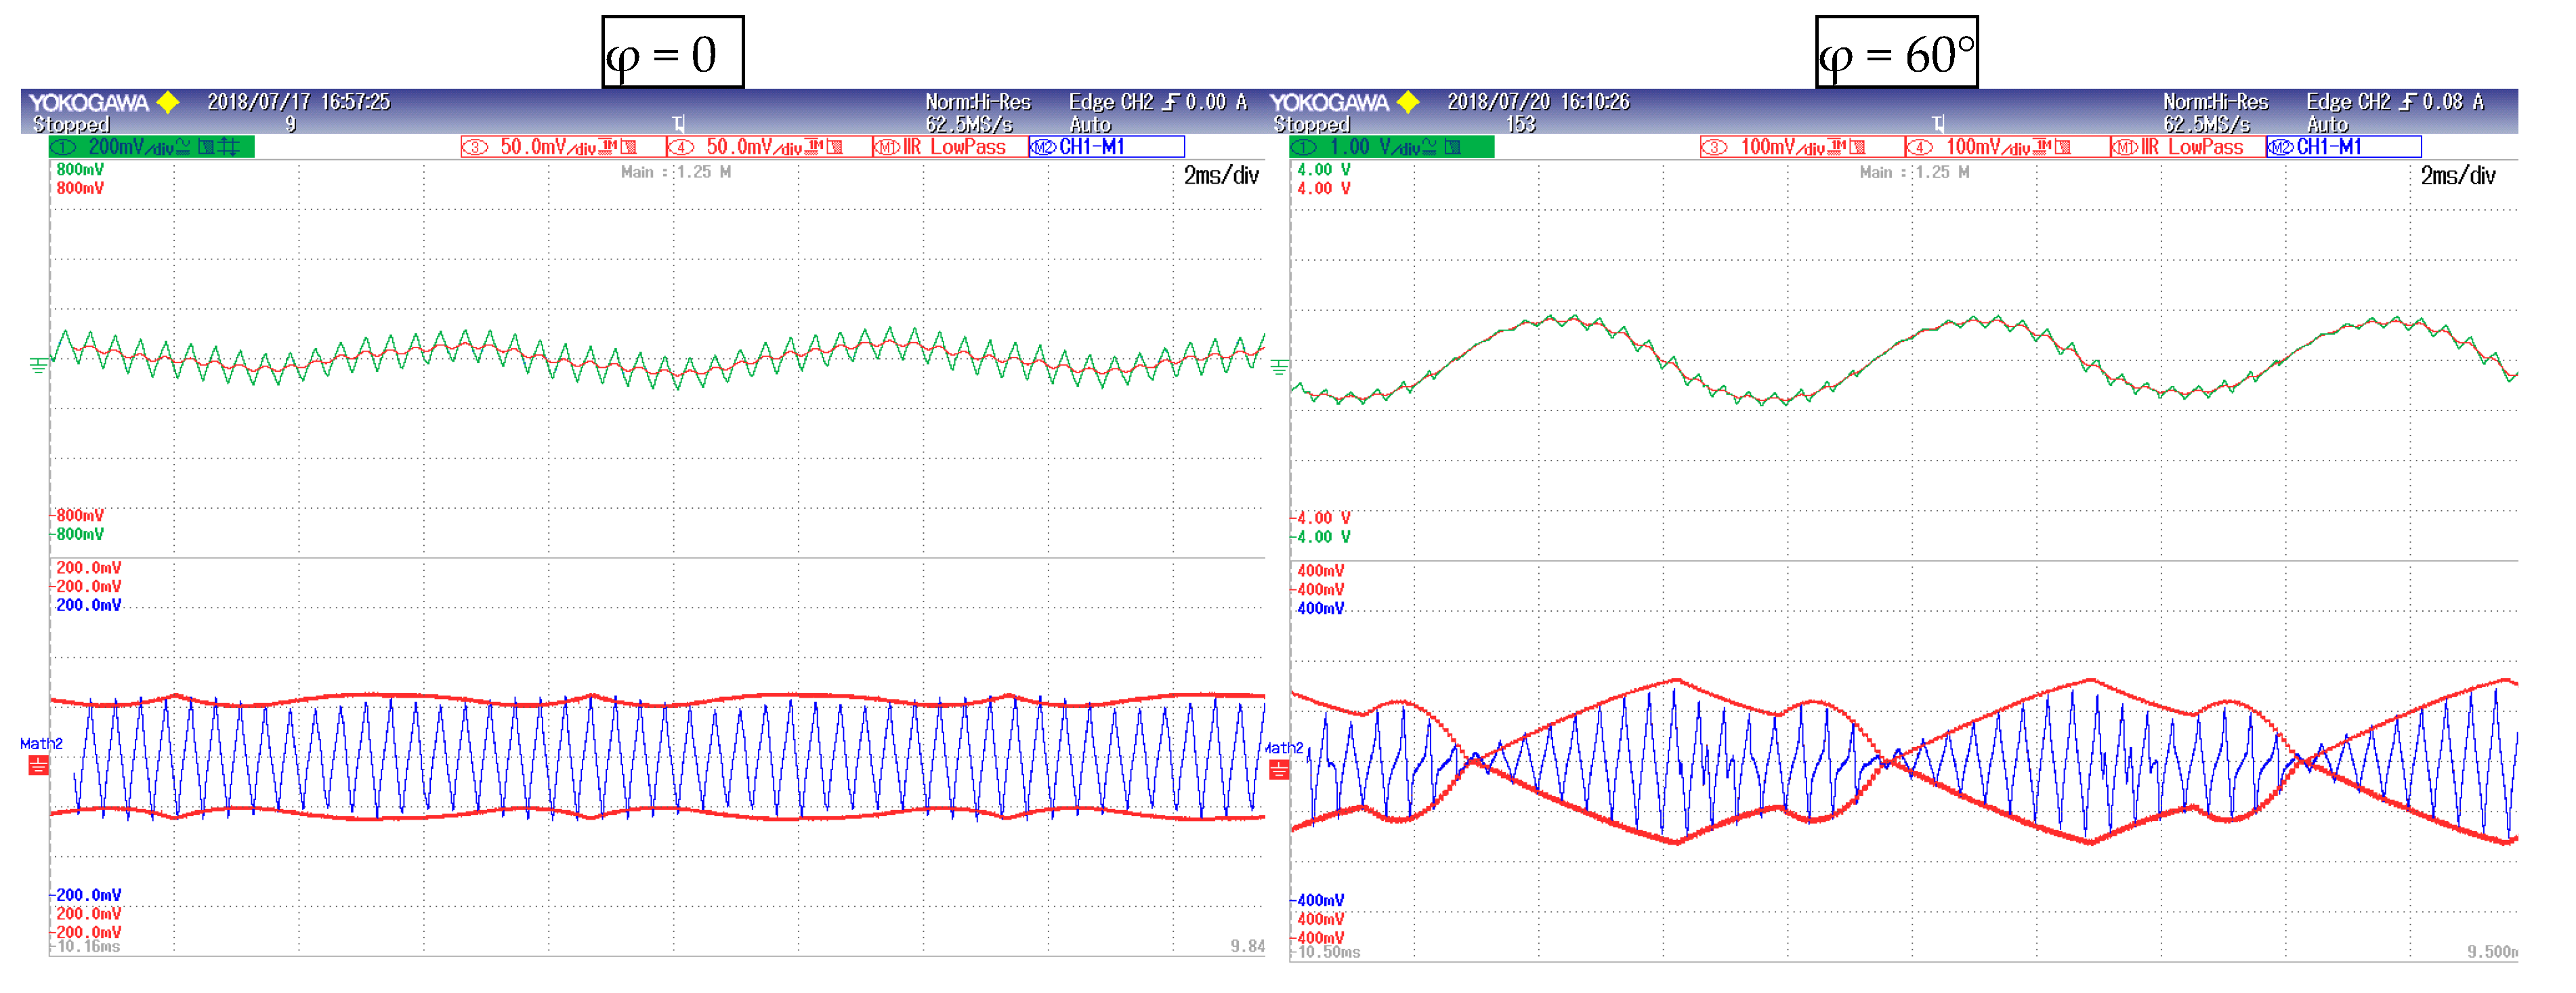Select the green channel 1 200mV/div indicator
This screenshot has width=2576, height=993.
(x=151, y=147)
